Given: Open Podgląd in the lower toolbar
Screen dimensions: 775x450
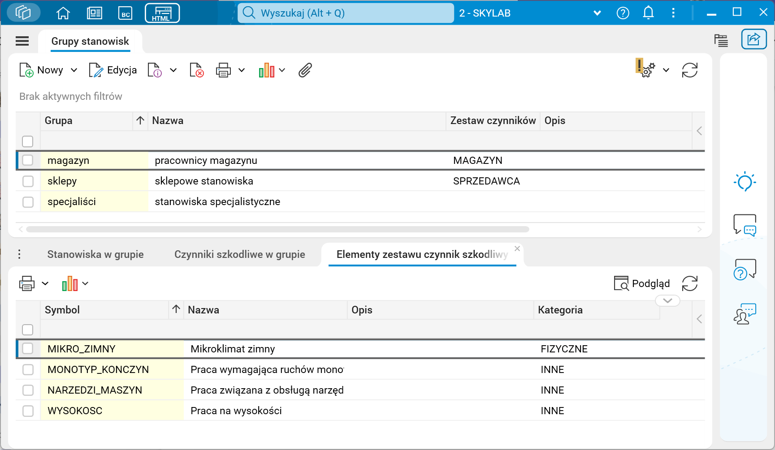Looking at the screenshot, I should [x=642, y=283].
